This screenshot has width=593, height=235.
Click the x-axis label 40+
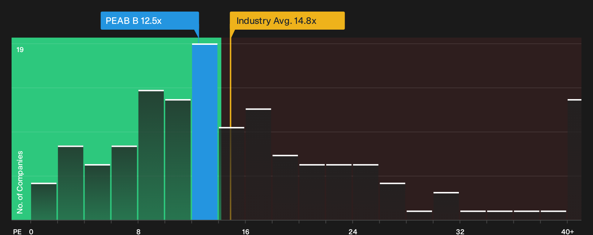(568, 231)
